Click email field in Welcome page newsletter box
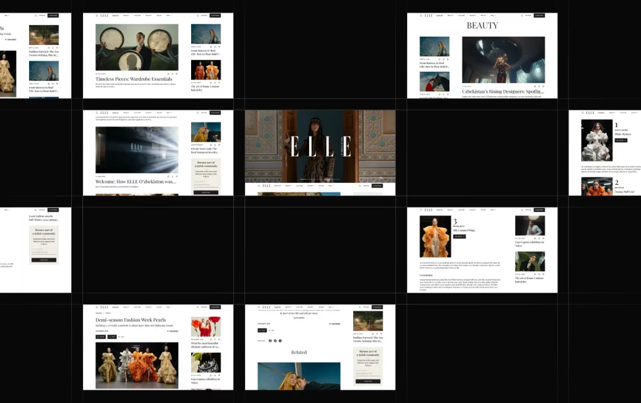 pyautogui.click(x=206, y=185)
